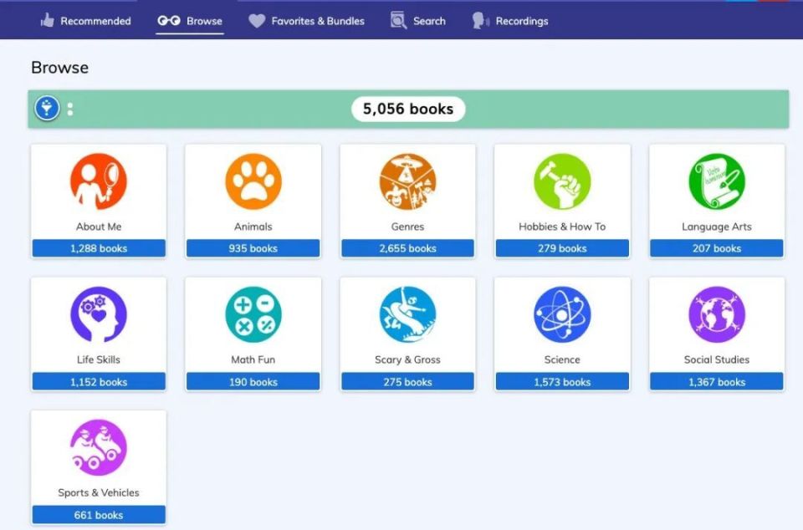Image resolution: width=803 pixels, height=530 pixels.
Task: Click the 1,152 books bar
Action: pos(99,382)
